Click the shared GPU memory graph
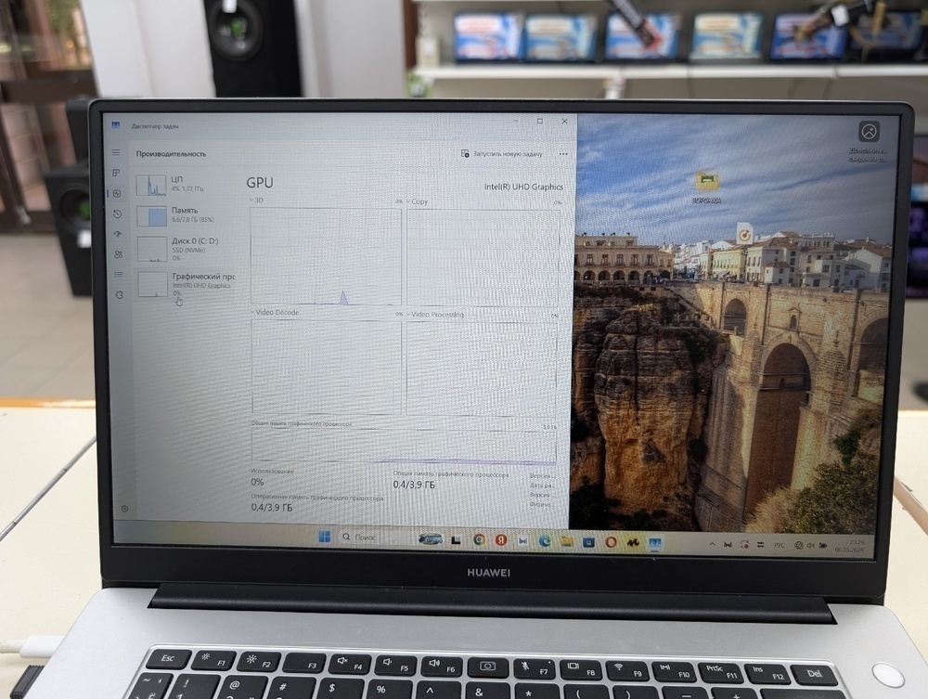Viewport: 928px width, 699px height. (404, 445)
